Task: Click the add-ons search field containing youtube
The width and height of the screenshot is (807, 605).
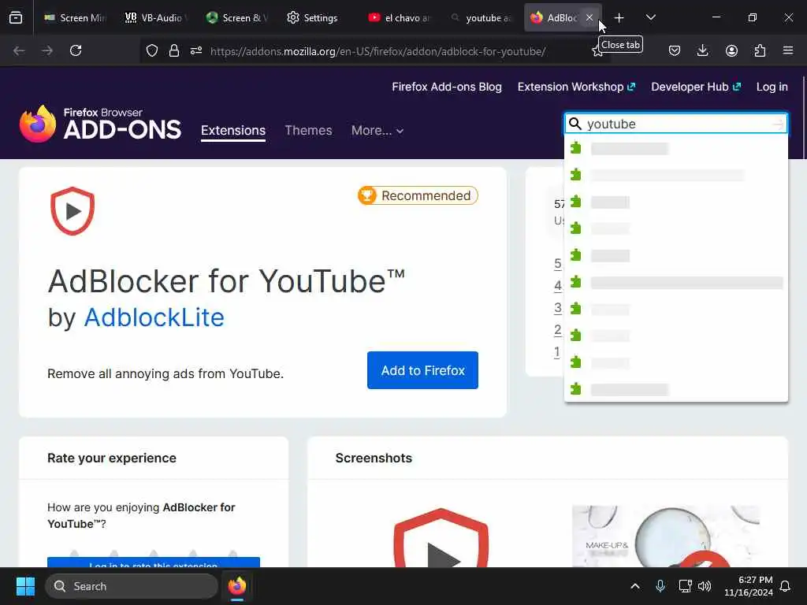Action: [x=675, y=124]
